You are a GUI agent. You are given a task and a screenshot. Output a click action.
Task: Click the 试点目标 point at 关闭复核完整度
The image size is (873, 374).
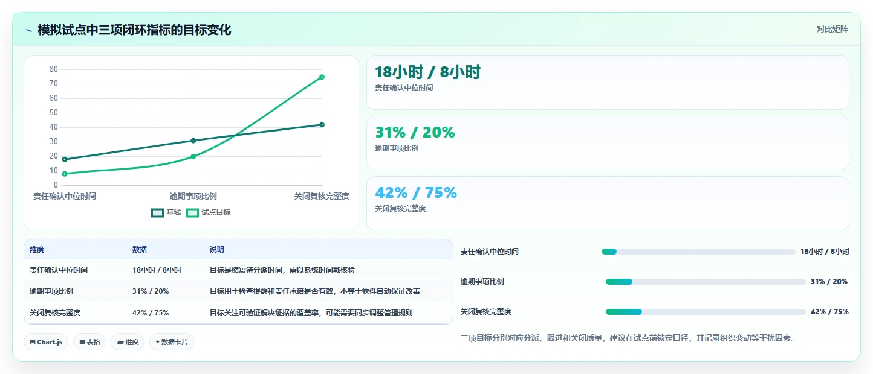tap(322, 77)
